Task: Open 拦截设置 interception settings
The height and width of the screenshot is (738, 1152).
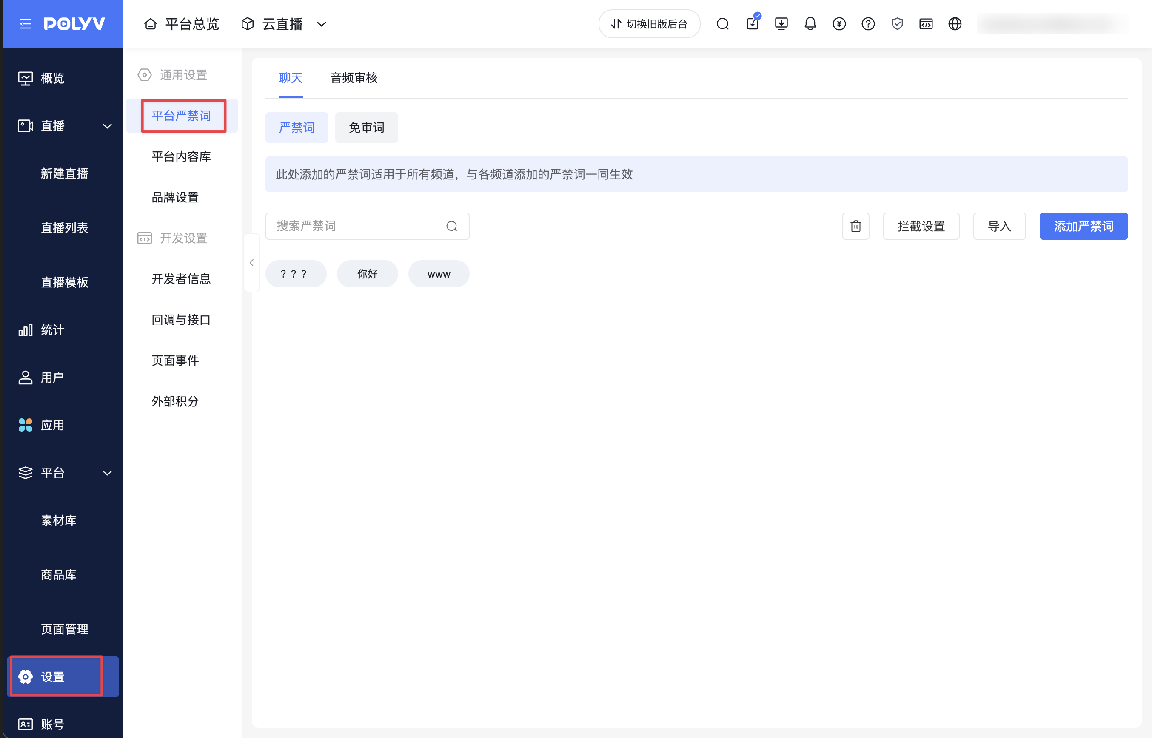Action: click(921, 226)
